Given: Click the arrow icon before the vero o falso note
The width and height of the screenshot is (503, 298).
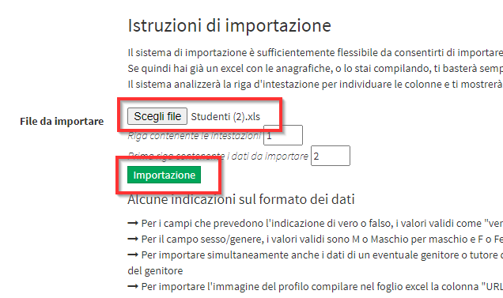Looking at the screenshot, I should [x=133, y=223].
